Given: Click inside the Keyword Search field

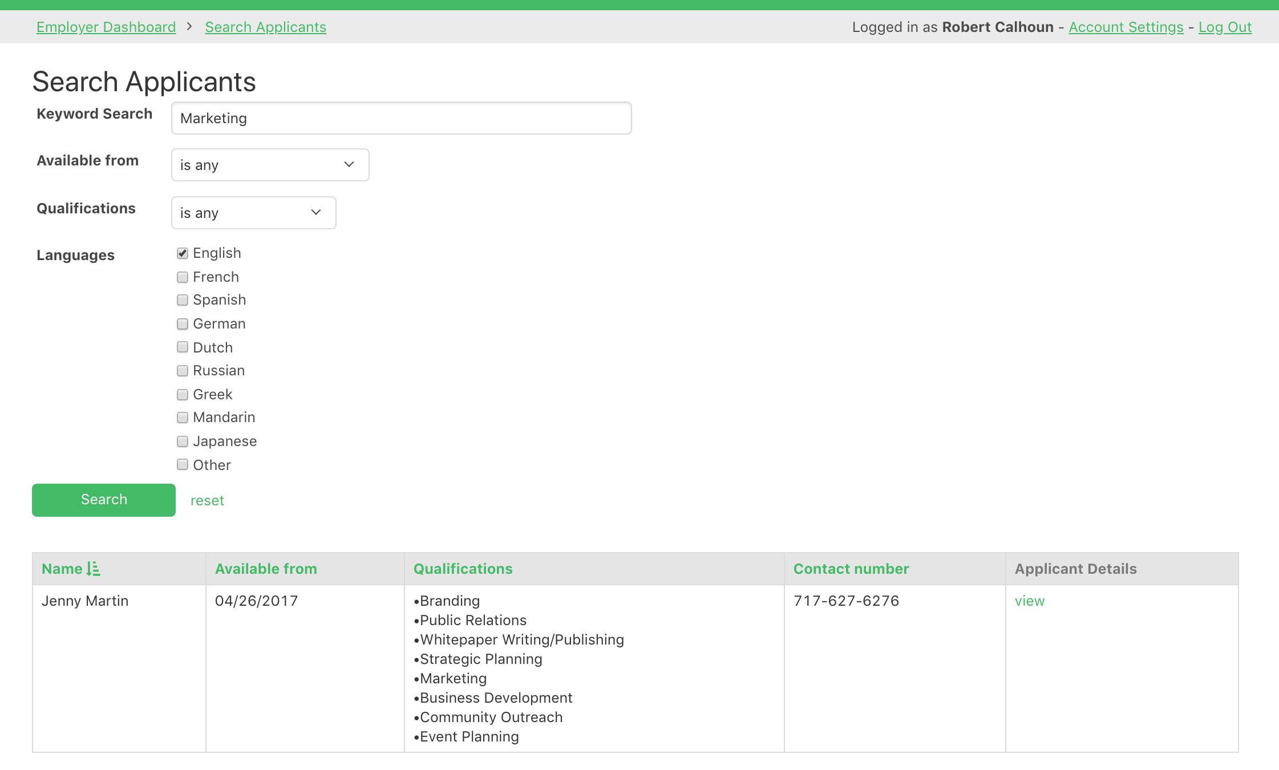Looking at the screenshot, I should 400,118.
